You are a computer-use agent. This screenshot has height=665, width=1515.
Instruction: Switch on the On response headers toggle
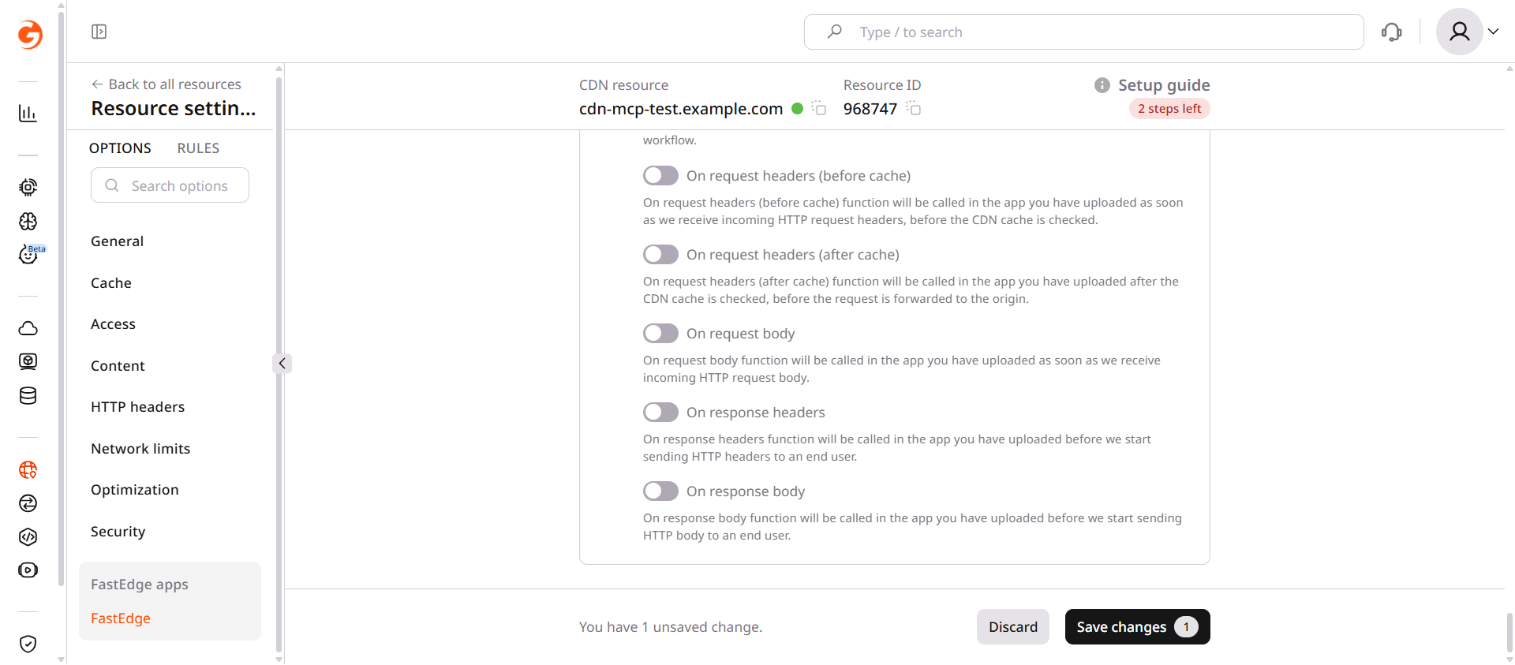pos(660,412)
